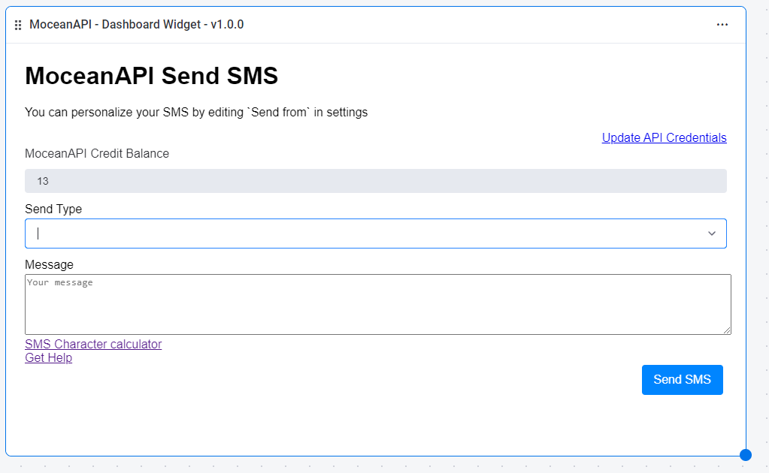Select the Send Type input area
769x473 pixels.
coord(301,233)
